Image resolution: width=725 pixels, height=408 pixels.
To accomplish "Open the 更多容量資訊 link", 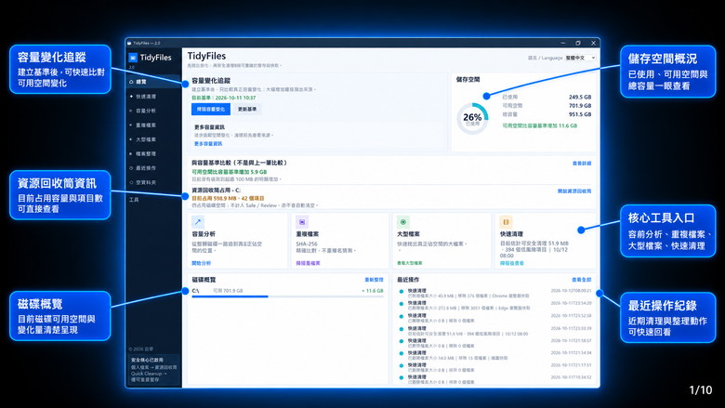I will pos(208,144).
